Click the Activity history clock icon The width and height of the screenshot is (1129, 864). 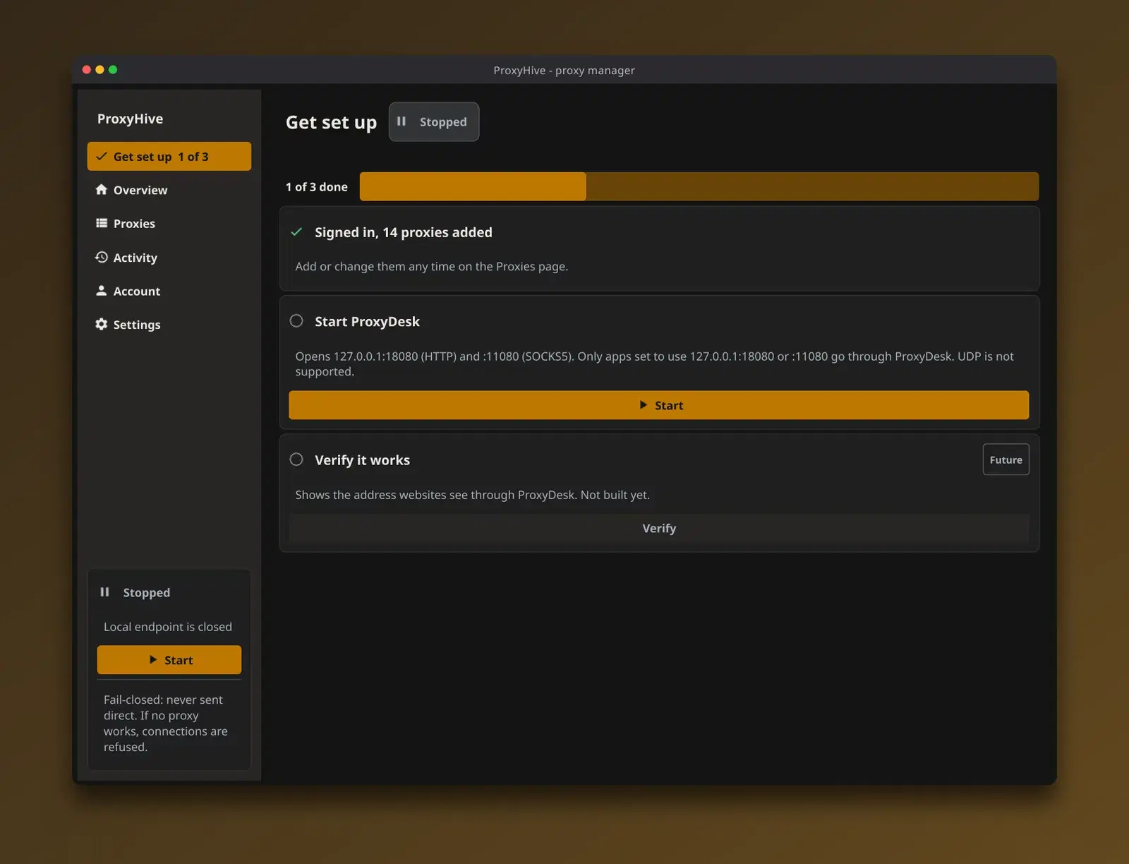102,257
